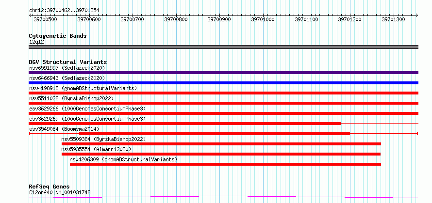Click the gray 12q12 cytogenetic band bar
432x203 pixels.
(x=223, y=47)
